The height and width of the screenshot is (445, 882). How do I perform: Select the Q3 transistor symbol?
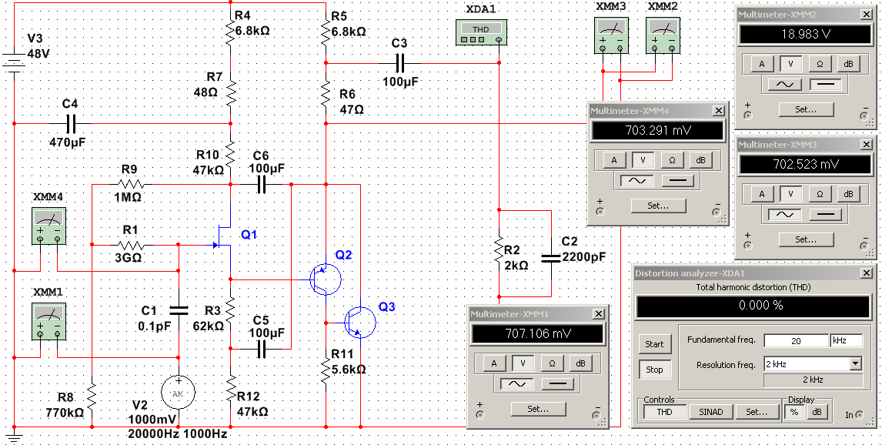tap(359, 323)
